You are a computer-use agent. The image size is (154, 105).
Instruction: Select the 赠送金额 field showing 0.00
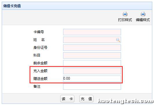(x=92, y=79)
